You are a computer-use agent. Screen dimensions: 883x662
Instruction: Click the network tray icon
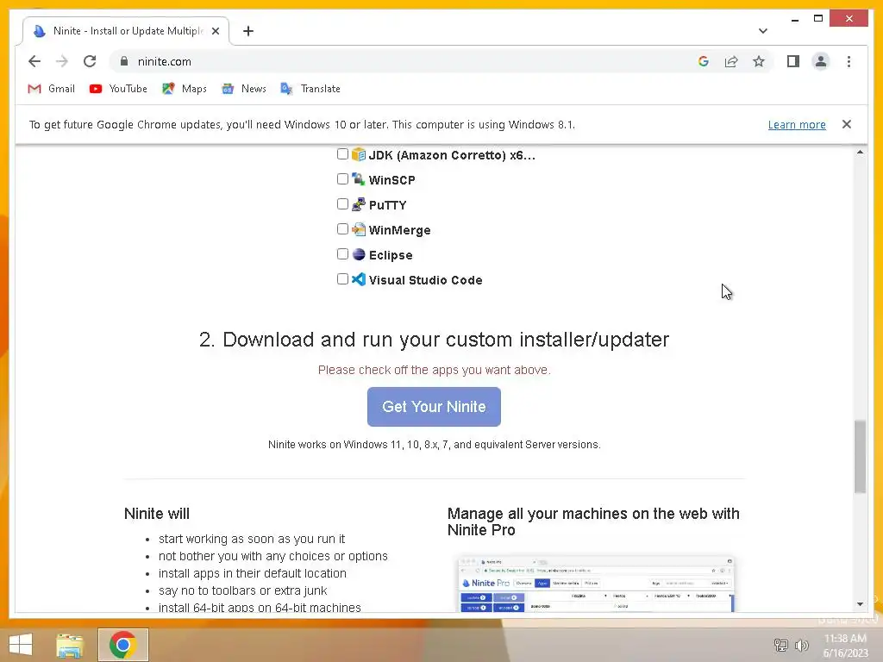point(781,645)
